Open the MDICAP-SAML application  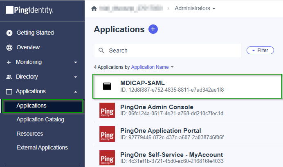[x=187, y=86]
